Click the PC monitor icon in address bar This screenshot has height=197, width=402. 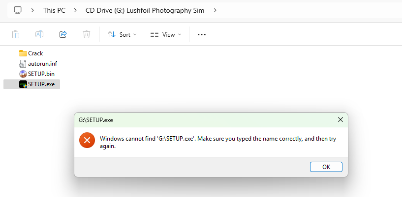pos(18,10)
